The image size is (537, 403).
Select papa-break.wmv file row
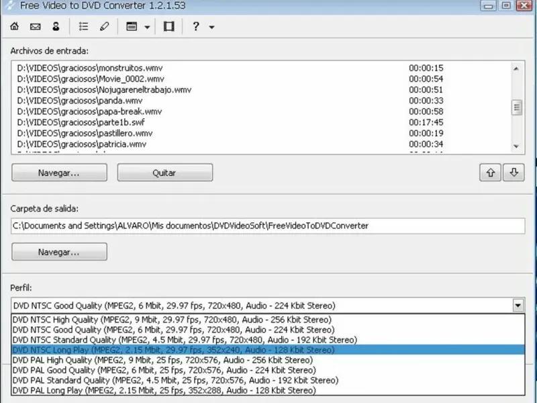pos(261,111)
